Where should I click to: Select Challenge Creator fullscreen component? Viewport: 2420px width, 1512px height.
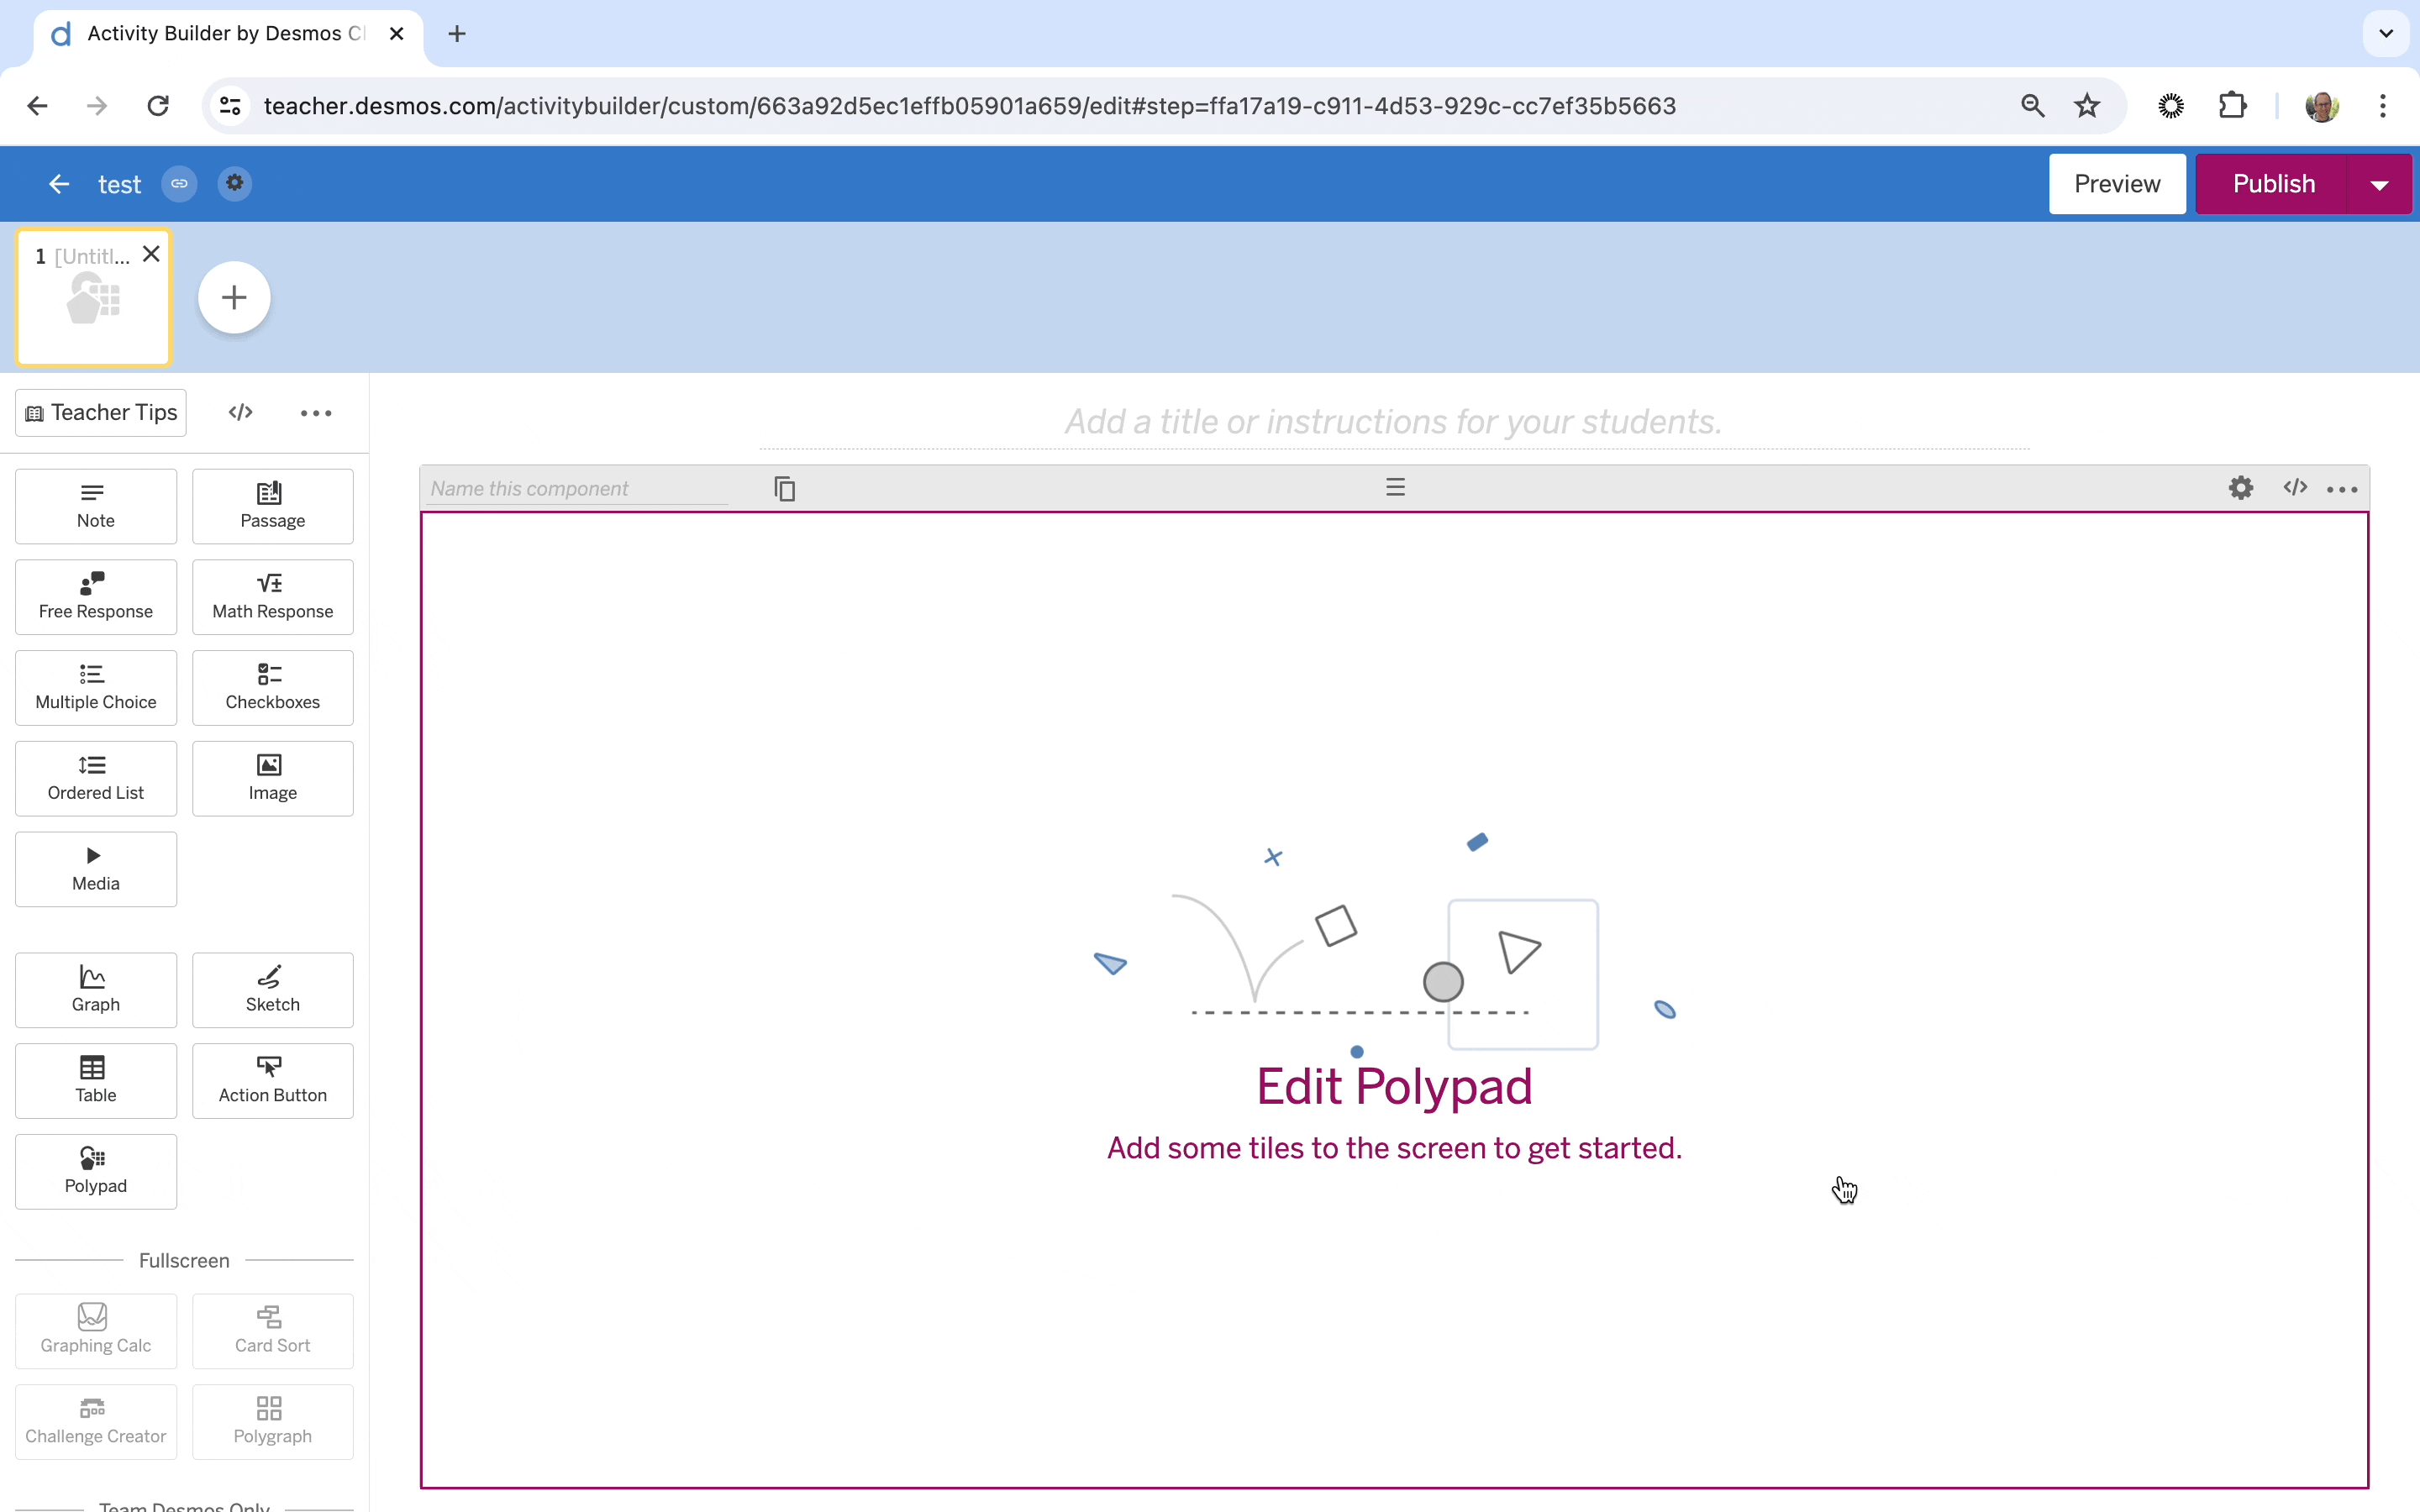[96, 1422]
